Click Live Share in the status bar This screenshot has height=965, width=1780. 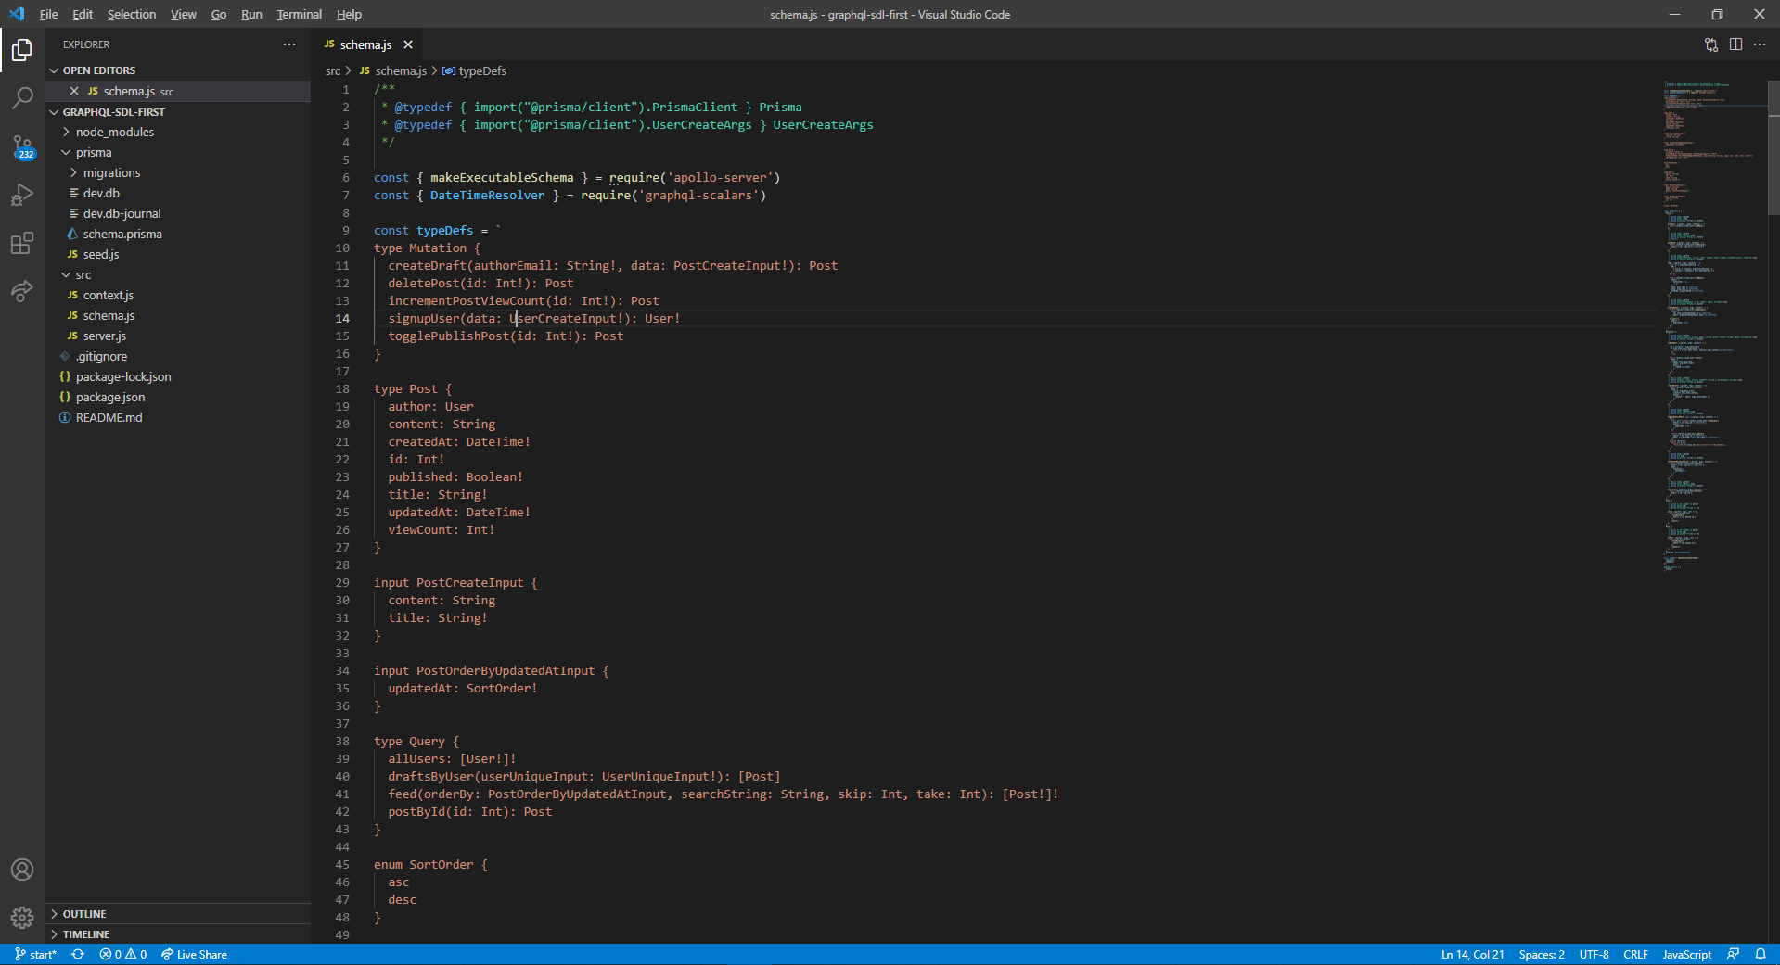194,954
